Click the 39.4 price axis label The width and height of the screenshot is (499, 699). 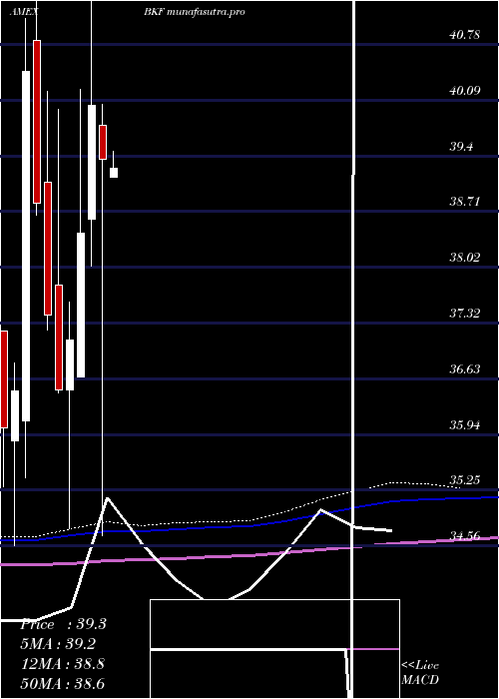461,146
